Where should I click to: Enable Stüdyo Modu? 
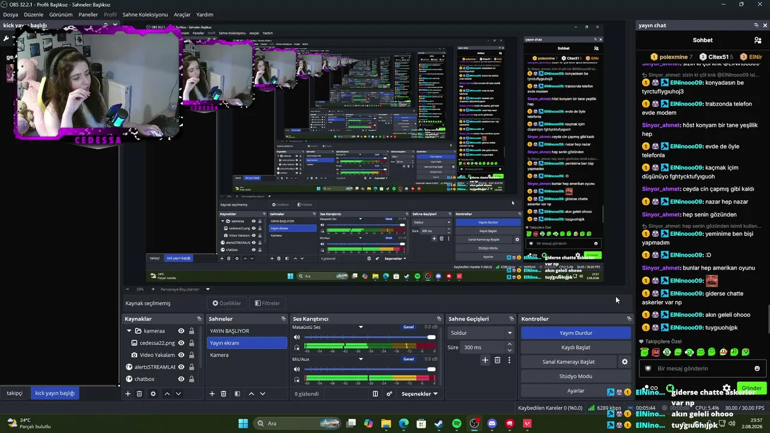pyautogui.click(x=576, y=376)
